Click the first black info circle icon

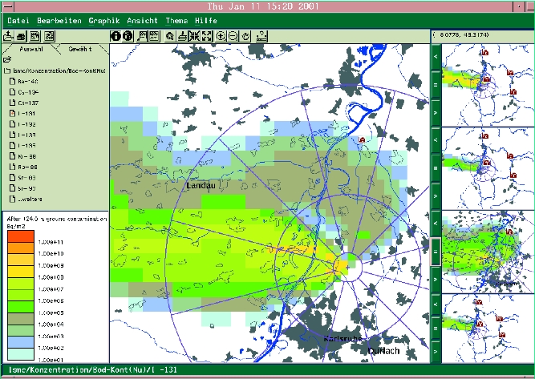coord(115,36)
